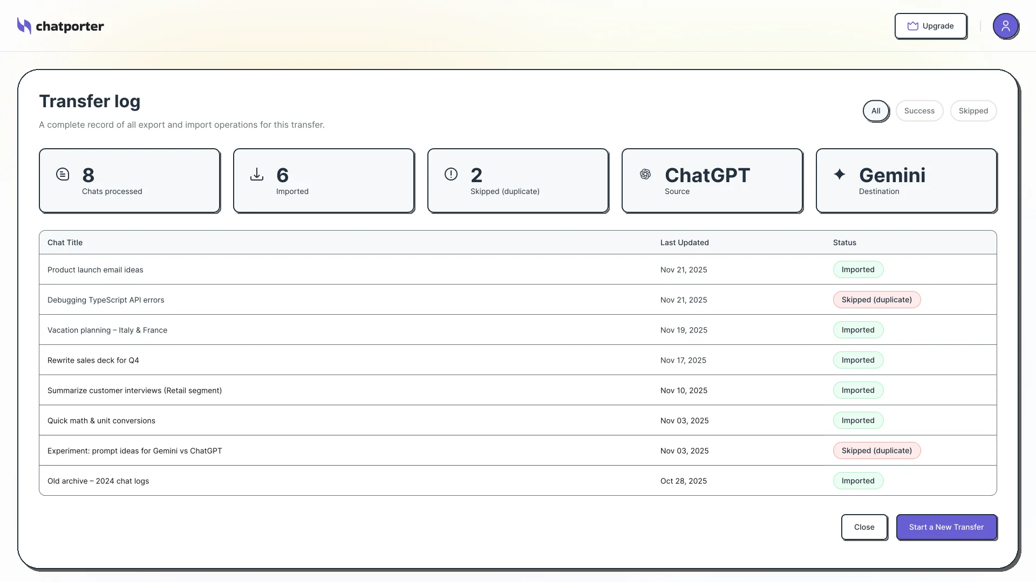Click the chatporter logo icon
Viewport: 1036px width, 582px height.
click(x=24, y=26)
